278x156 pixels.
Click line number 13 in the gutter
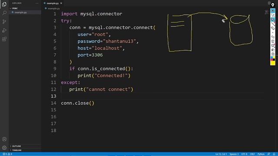tap(53, 96)
